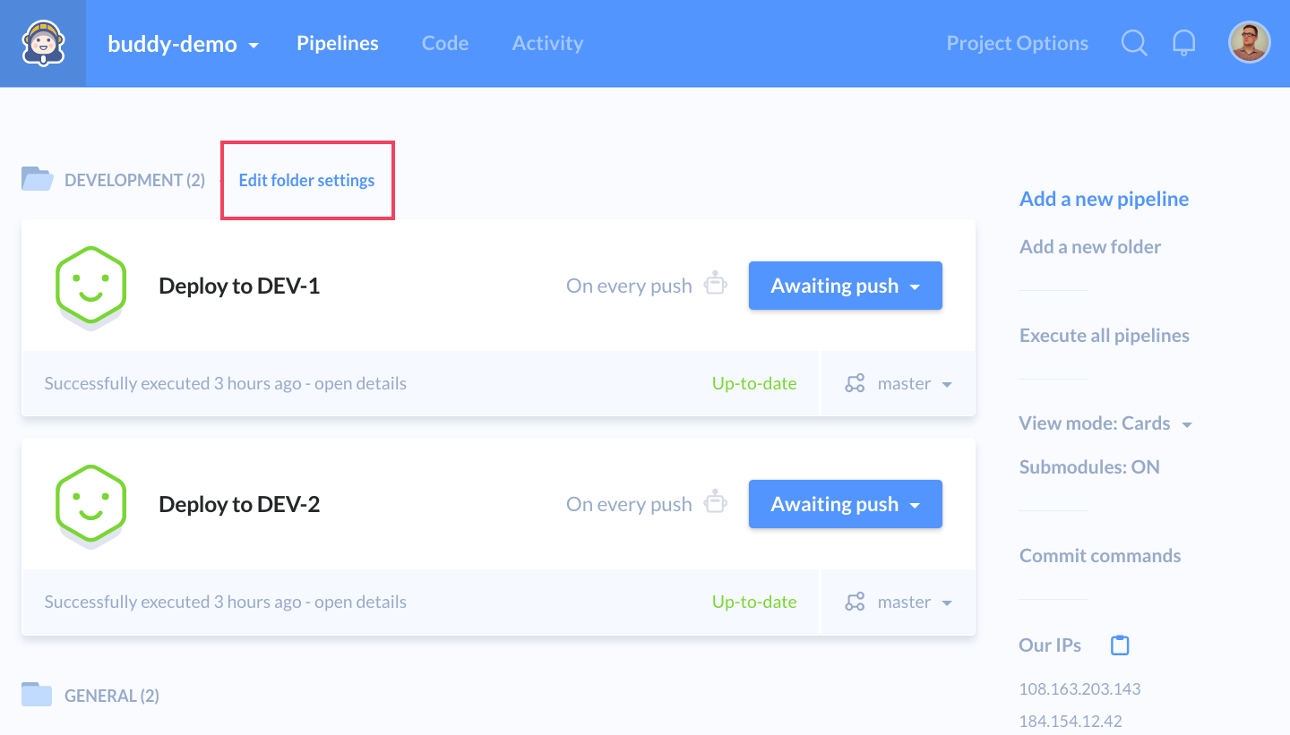Click Deploy to DEV-2 hexagon smiley icon
Viewport: 1290px width, 735px height.
pyautogui.click(x=90, y=507)
